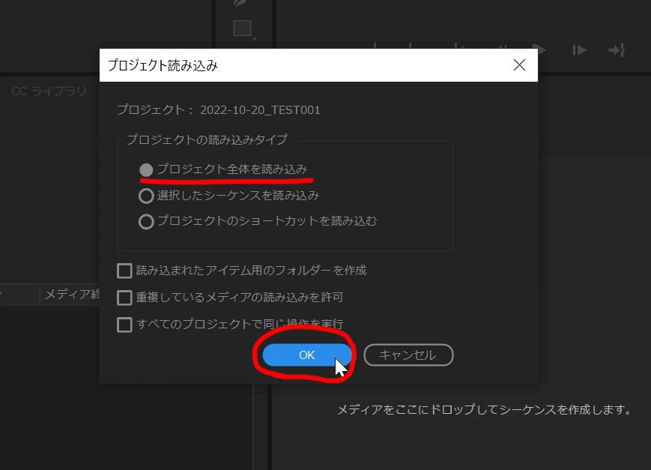The height and width of the screenshot is (470, 651).
Task: Click the キャンセル button
Action: (408, 355)
